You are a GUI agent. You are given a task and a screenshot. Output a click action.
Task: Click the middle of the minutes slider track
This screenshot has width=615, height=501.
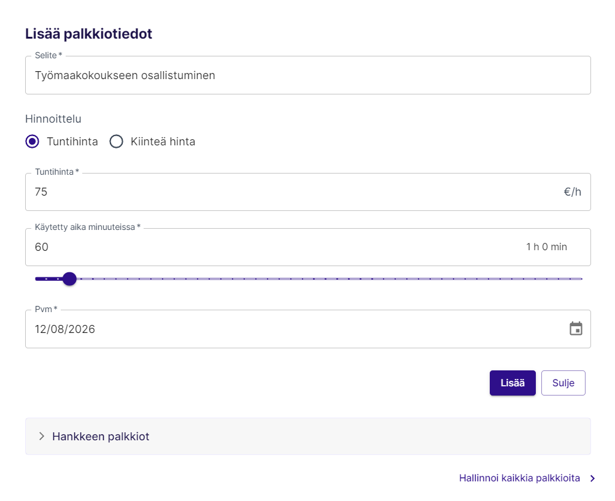pos(308,279)
